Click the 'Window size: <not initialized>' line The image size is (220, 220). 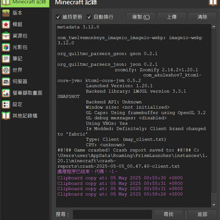pyautogui.click(x=128, y=107)
